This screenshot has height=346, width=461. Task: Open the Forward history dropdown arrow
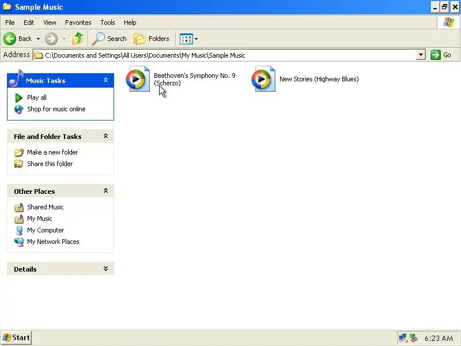click(64, 39)
